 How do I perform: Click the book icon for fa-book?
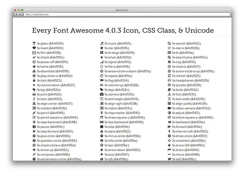pyautogui.click(x=169, y=90)
